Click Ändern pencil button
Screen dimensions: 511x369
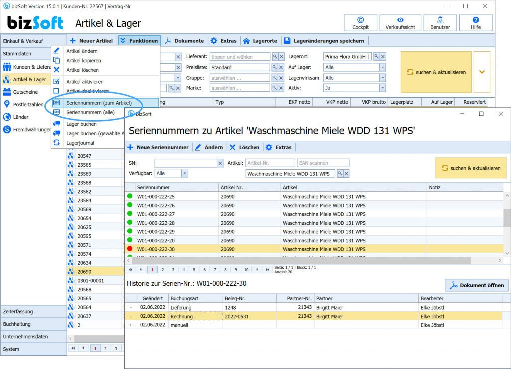pos(209,147)
